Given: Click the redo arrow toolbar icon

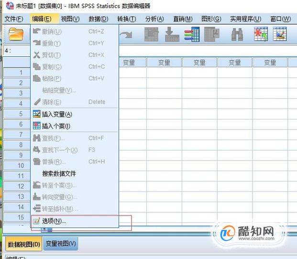Looking at the screenshot, I should (126, 35).
